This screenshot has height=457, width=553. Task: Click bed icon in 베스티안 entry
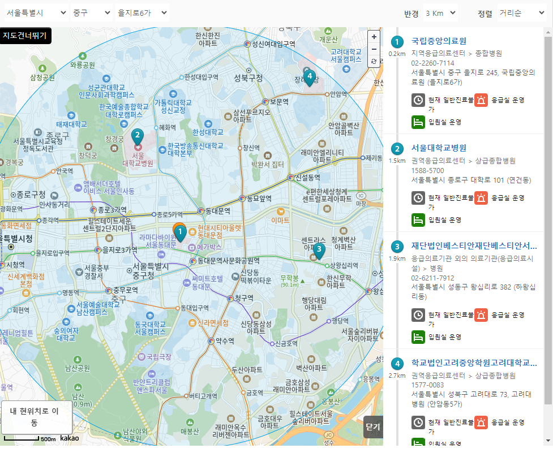click(418, 337)
